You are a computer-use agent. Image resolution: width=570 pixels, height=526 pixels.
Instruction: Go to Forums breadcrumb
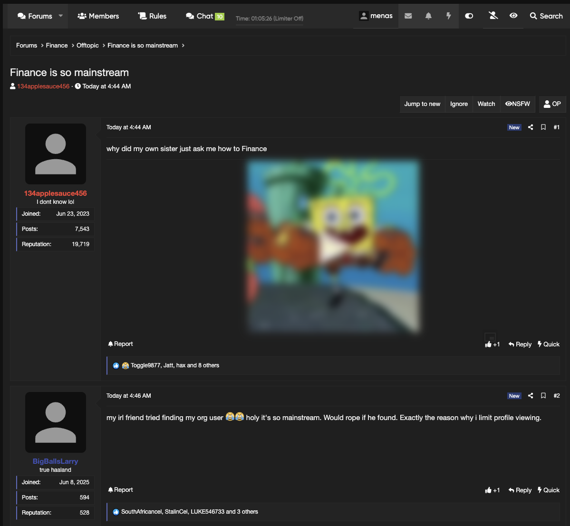tap(27, 46)
